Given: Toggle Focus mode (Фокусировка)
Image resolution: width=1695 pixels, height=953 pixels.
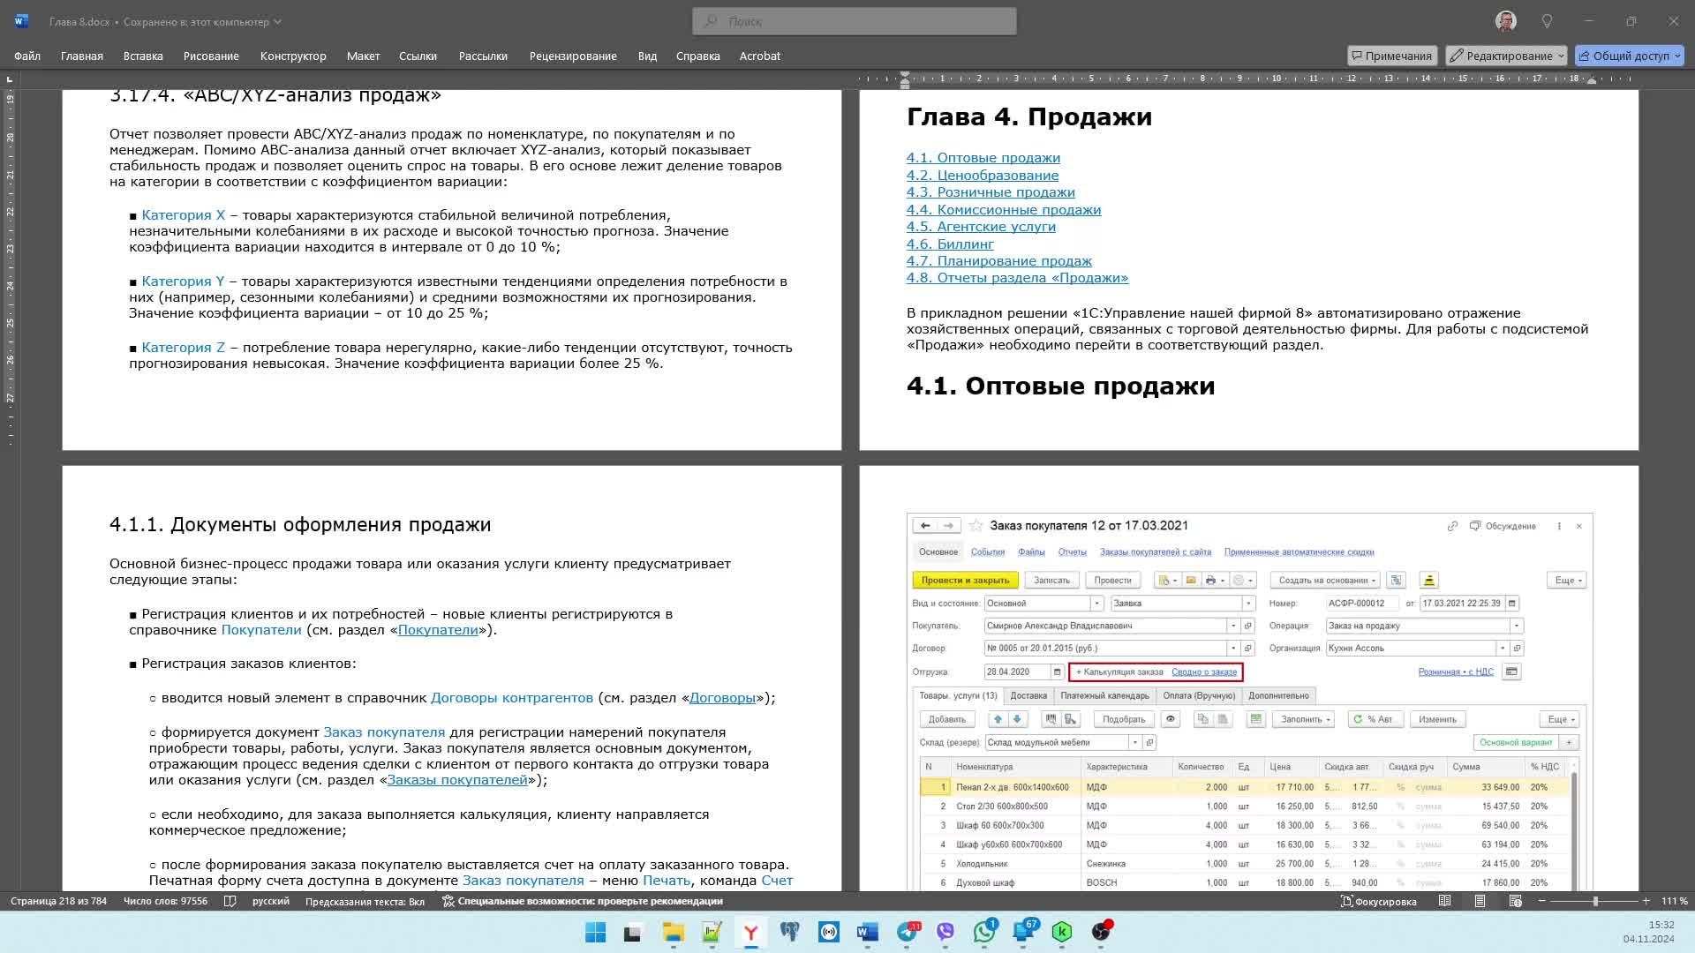Looking at the screenshot, I should tap(1378, 901).
